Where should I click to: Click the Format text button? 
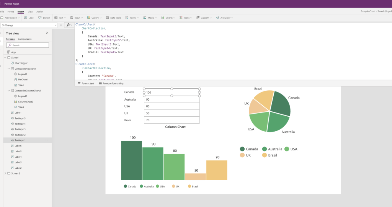(x=86, y=83)
